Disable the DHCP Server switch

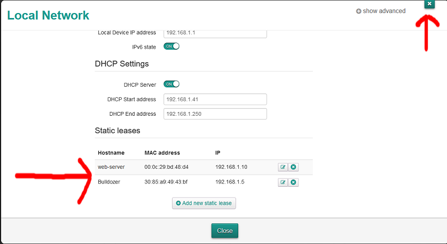tap(172, 84)
